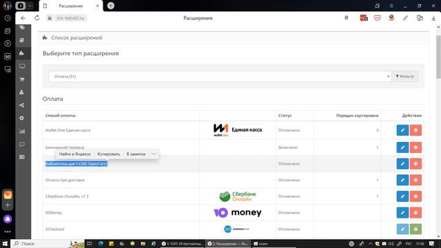Uninstall the ЮMoney extension

click(x=416, y=213)
